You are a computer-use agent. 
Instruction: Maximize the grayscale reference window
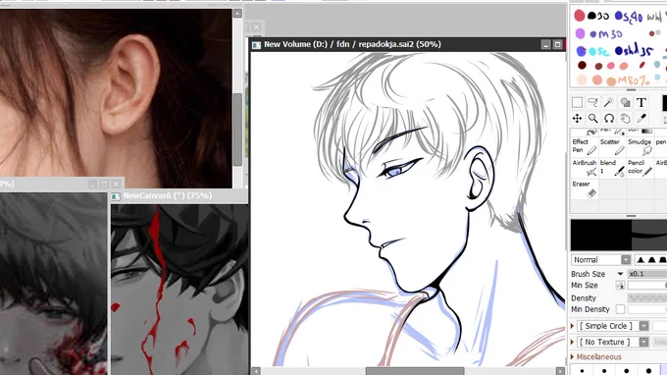click(x=104, y=184)
